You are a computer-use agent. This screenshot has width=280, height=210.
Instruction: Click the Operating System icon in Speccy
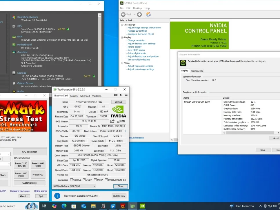point(14,17)
